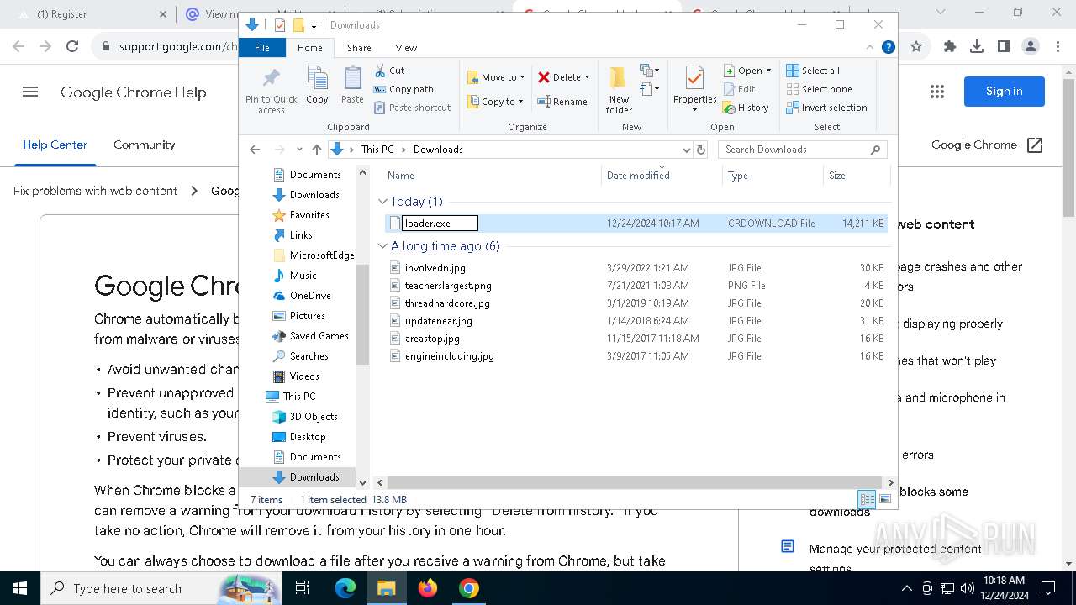Expand Delete options arrow
The width and height of the screenshot is (1076, 605).
(x=587, y=77)
